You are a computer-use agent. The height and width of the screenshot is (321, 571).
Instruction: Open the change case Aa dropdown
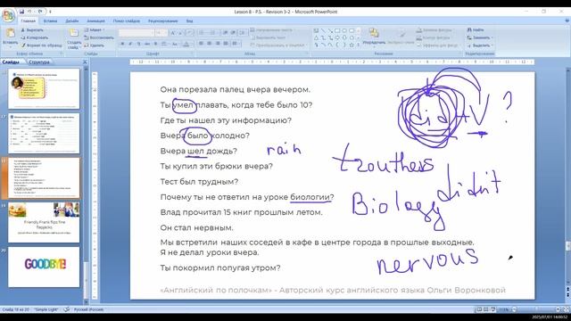coord(175,44)
